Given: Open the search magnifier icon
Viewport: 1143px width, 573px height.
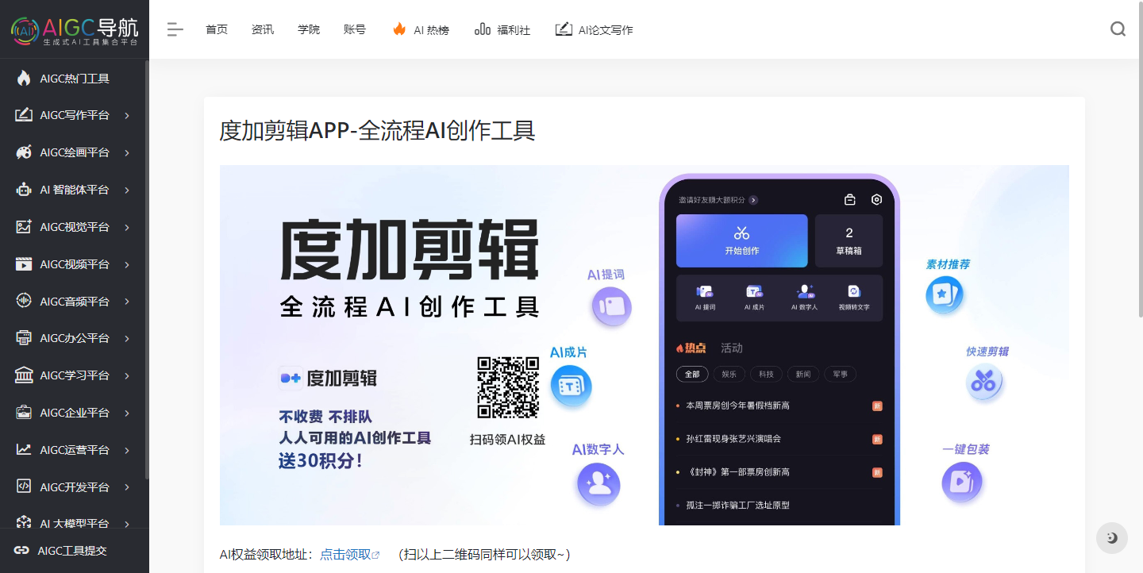Looking at the screenshot, I should coord(1118,29).
